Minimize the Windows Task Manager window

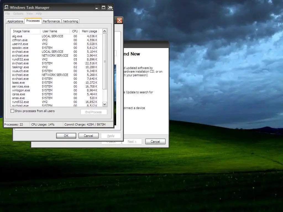97,7
